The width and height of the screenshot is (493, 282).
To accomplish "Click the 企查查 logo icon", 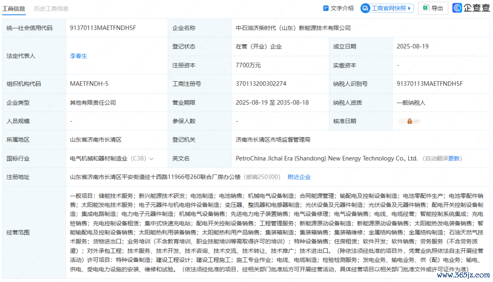I will click(457, 8).
